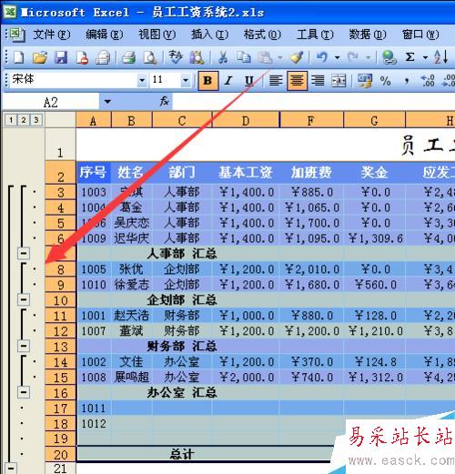Click the Merge and Center icon
Viewport: 455px width, 474px height.
(x=339, y=81)
